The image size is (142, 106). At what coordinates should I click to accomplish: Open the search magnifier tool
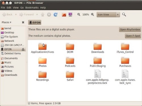coord(124,14)
